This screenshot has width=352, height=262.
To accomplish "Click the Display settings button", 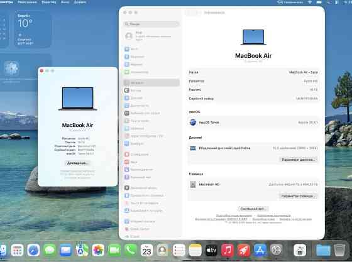I will 299,160.
